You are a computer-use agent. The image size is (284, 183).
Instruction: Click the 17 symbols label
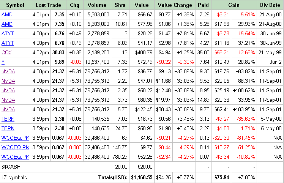point(14,177)
